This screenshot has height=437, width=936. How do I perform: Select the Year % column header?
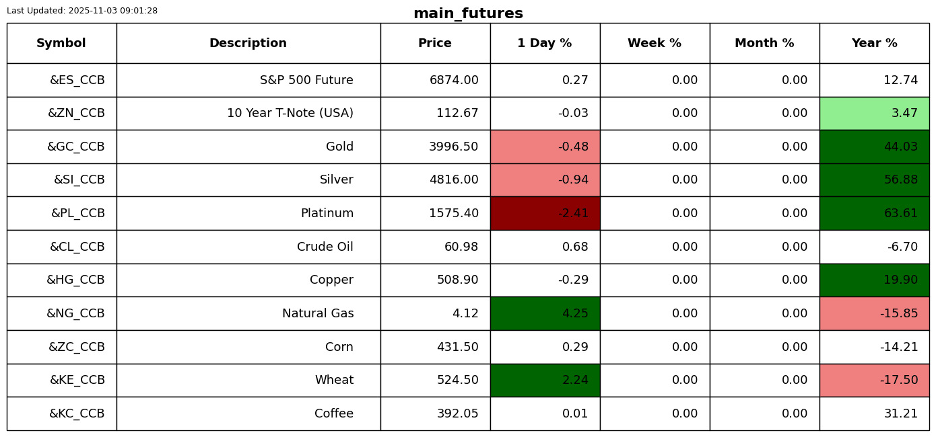click(874, 43)
